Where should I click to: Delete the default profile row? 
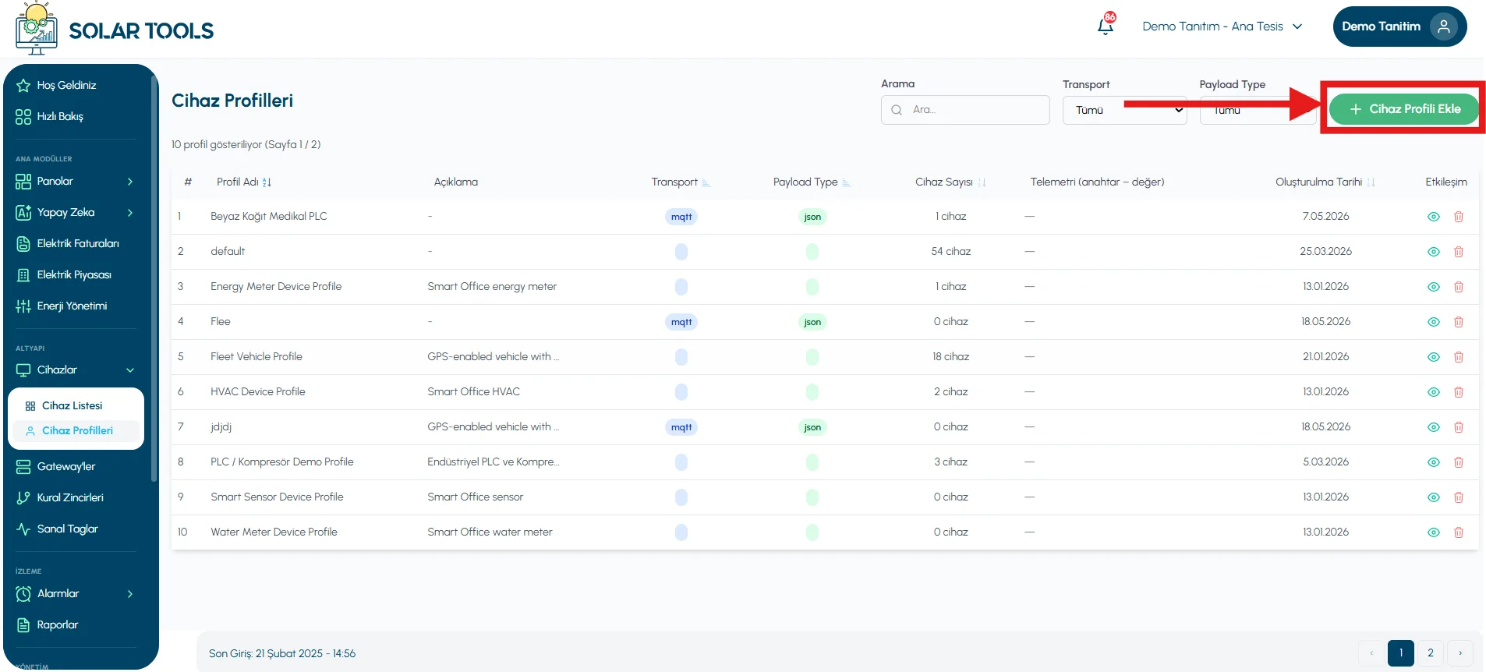click(1459, 252)
